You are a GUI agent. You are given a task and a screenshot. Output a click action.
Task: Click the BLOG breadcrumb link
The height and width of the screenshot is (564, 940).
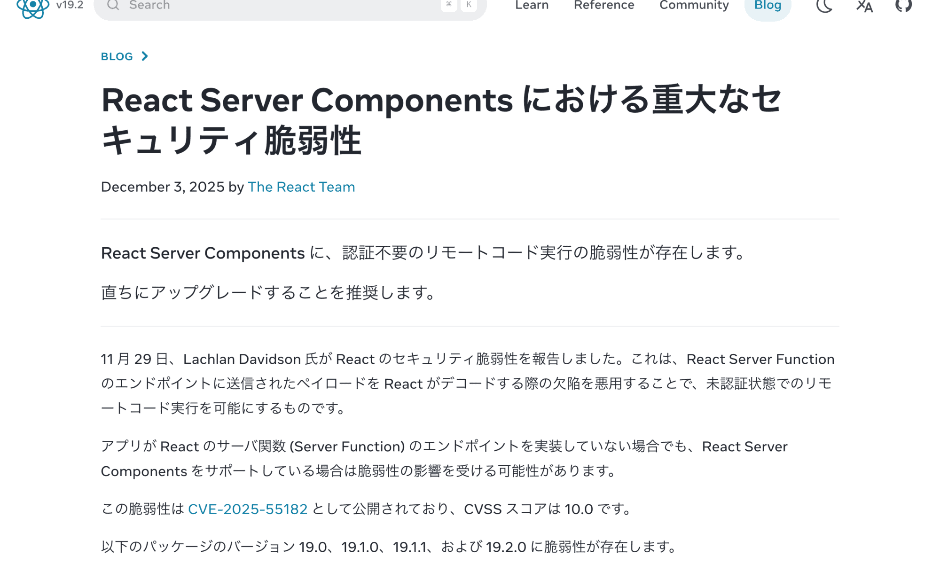(117, 56)
